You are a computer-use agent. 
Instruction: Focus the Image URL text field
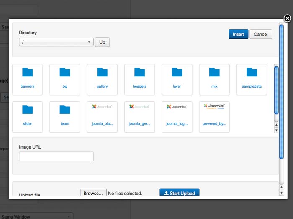(56, 156)
